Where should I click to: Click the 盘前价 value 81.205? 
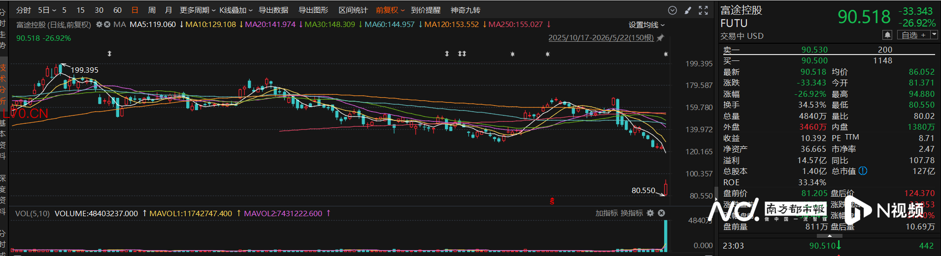pos(814,193)
